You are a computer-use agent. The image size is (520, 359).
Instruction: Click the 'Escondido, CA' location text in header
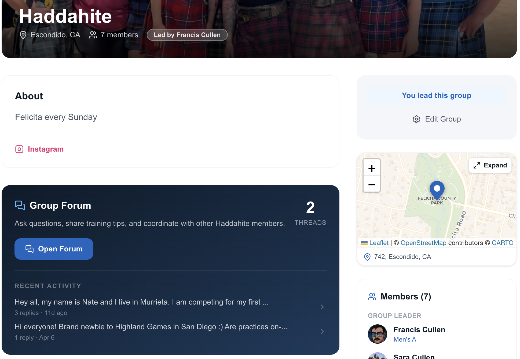click(55, 35)
